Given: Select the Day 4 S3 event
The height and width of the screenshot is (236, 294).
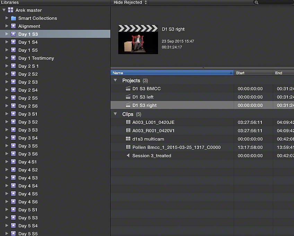Looking at the screenshot, I should click(x=55, y=178).
